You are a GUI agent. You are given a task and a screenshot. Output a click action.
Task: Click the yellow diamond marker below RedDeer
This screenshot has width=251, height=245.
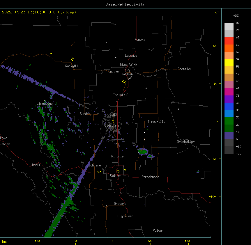(x=124, y=82)
